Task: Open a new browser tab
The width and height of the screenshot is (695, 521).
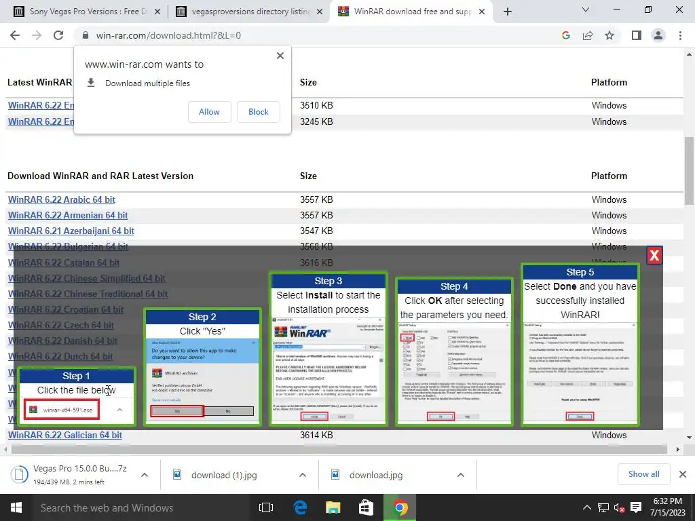Action: click(508, 12)
